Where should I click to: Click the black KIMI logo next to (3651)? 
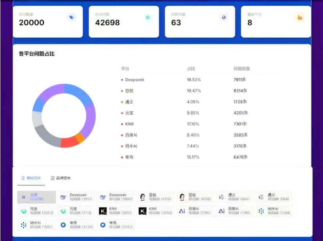(103, 211)
